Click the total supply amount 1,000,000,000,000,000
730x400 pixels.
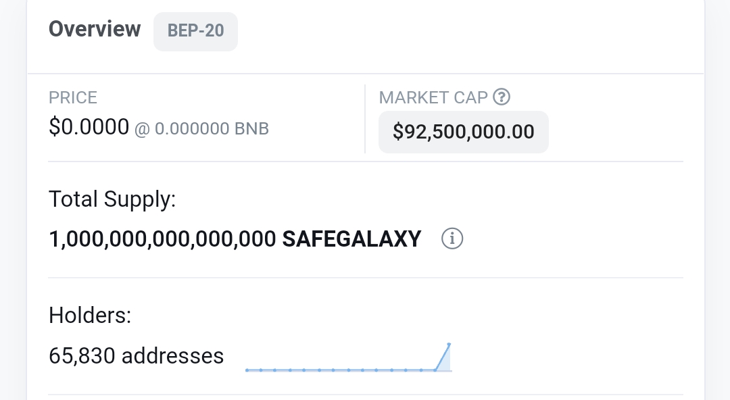162,239
